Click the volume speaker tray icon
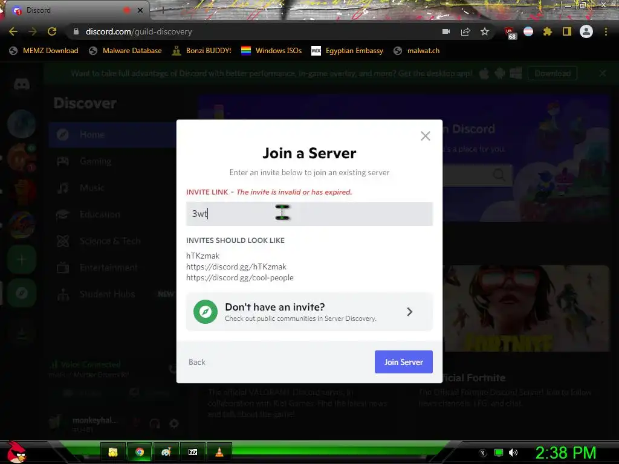This screenshot has width=619, height=464. [x=513, y=453]
